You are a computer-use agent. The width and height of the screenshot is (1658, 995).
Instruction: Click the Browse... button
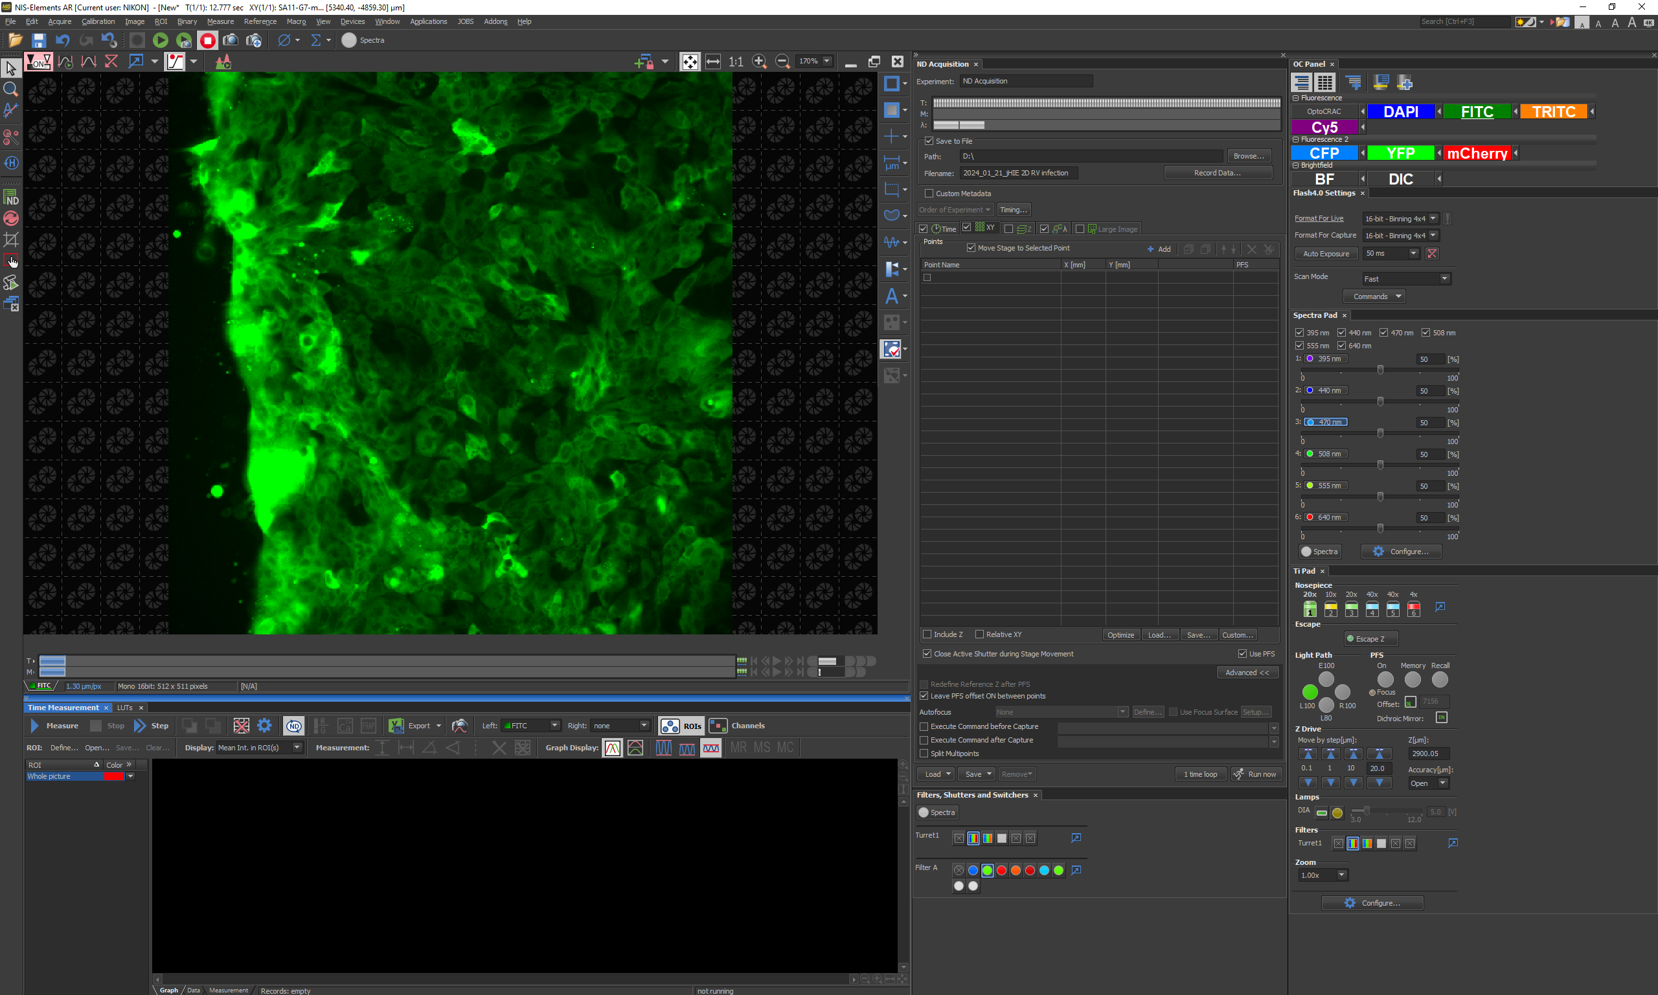pyautogui.click(x=1248, y=156)
